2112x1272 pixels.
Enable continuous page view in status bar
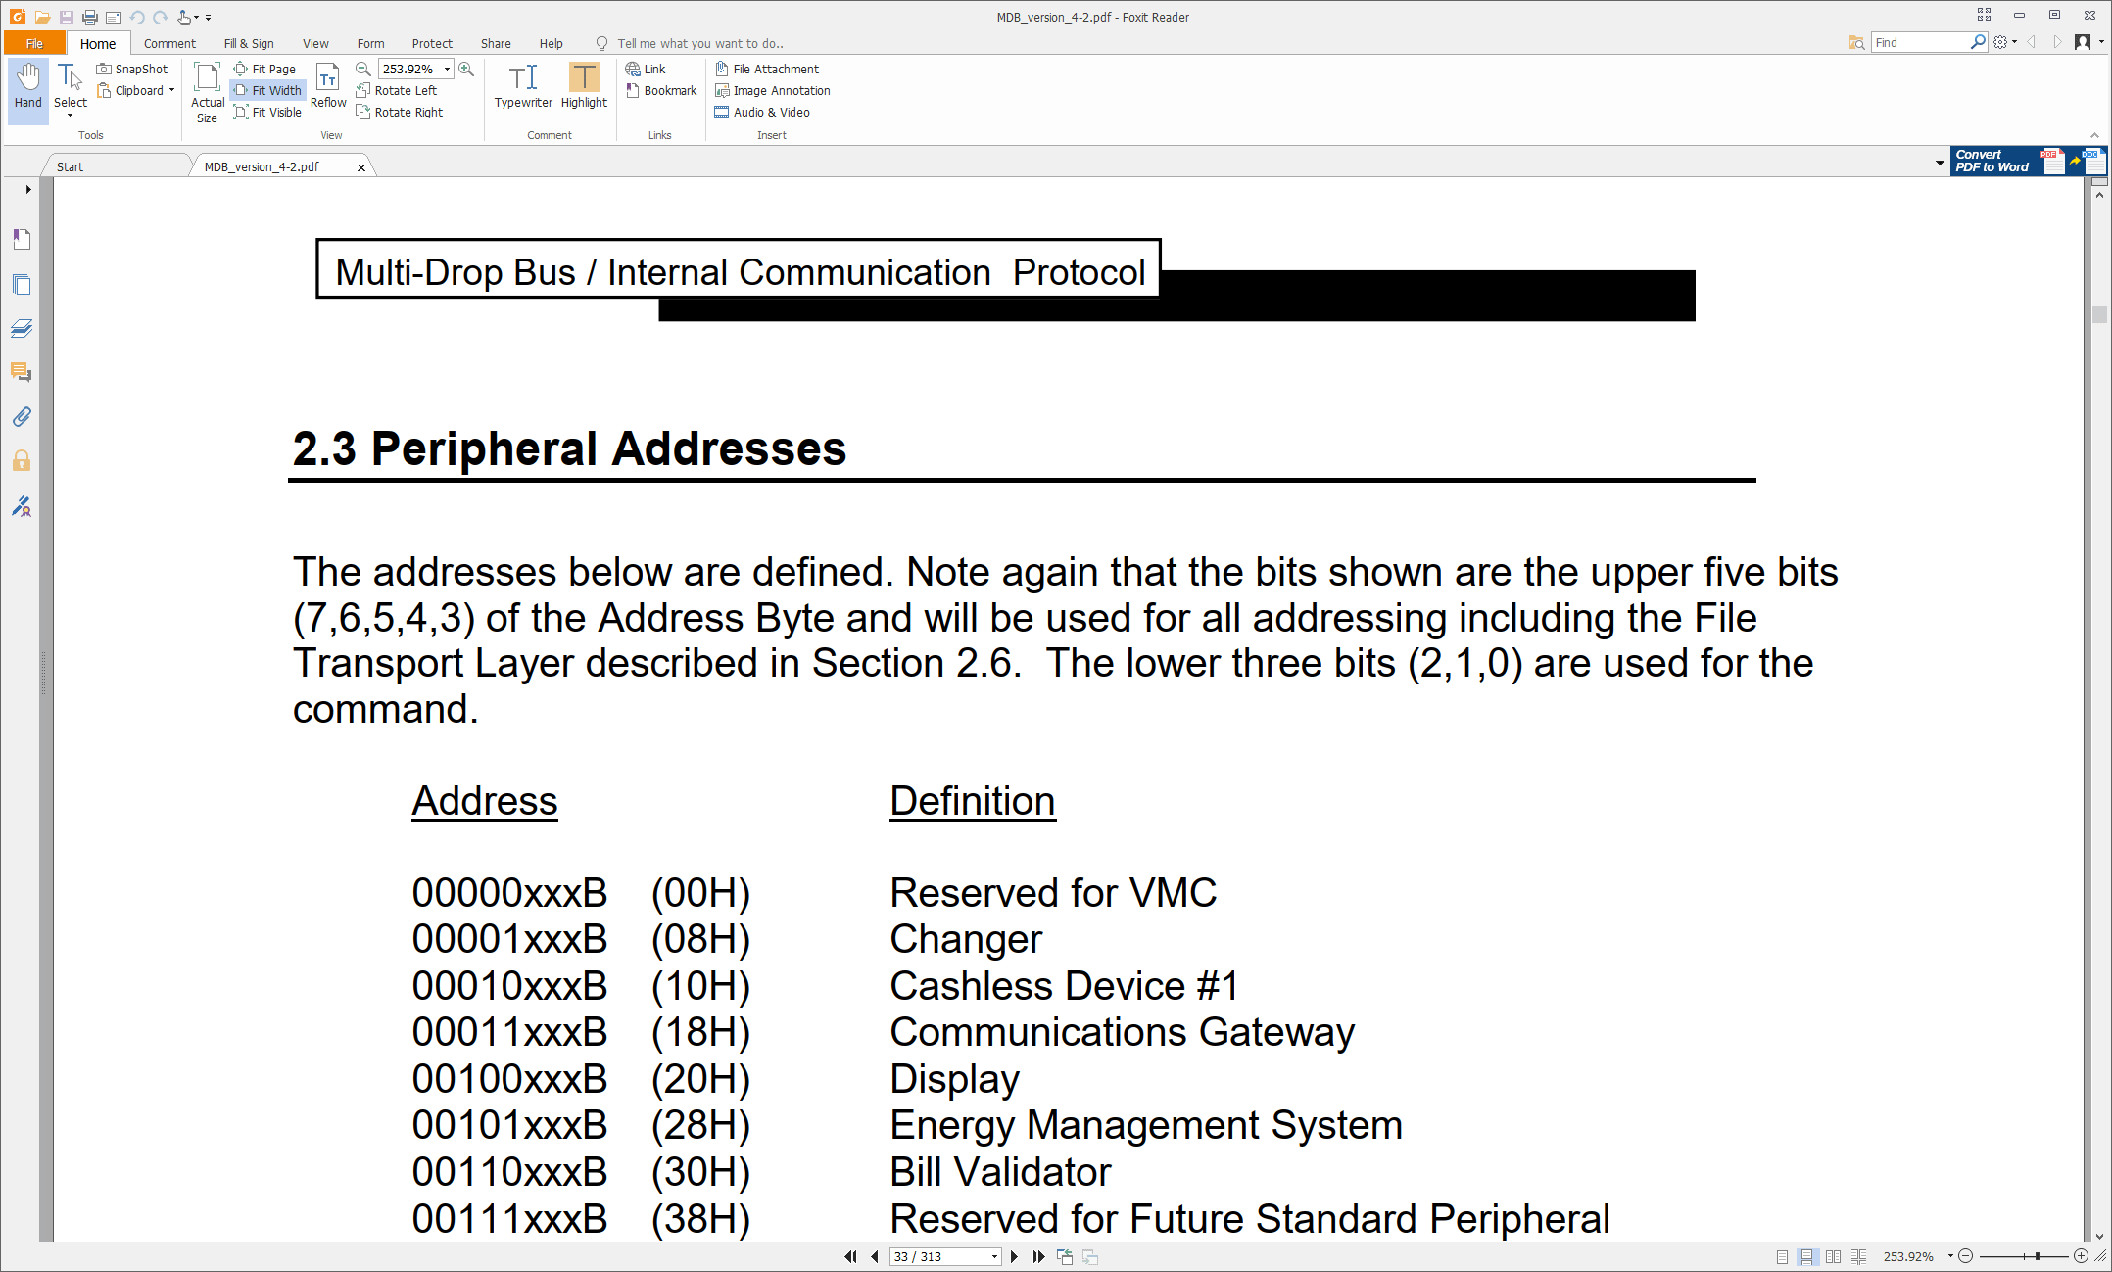[x=1807, y=1256]
